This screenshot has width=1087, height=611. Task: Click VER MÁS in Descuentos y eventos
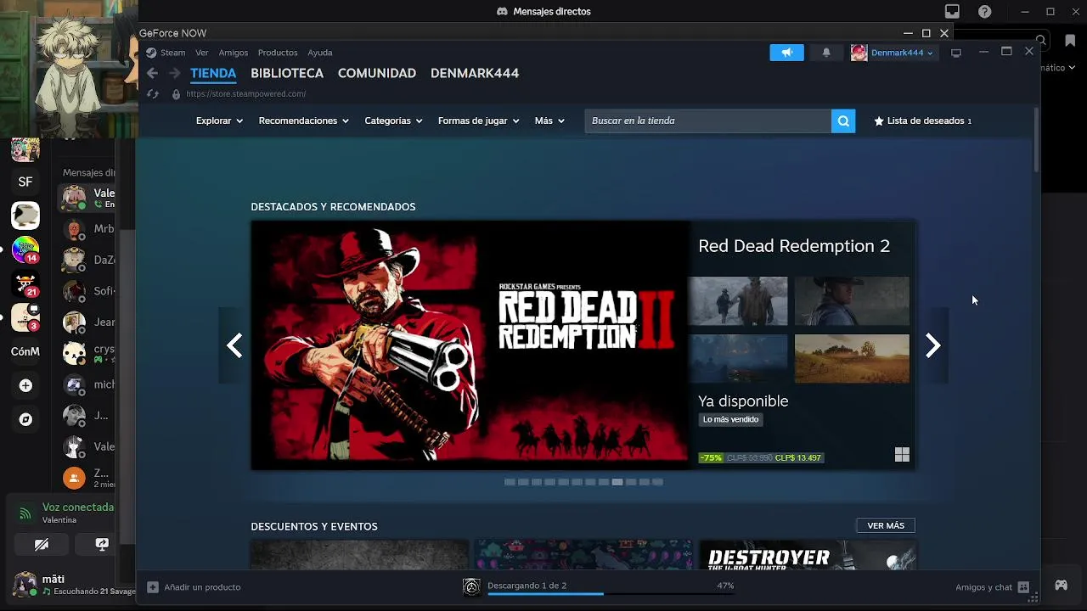tap(886, 526)
